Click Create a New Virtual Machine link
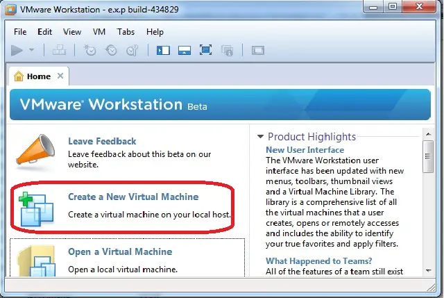444x298 pixels. pyautogui.click(x=133, y=197)
